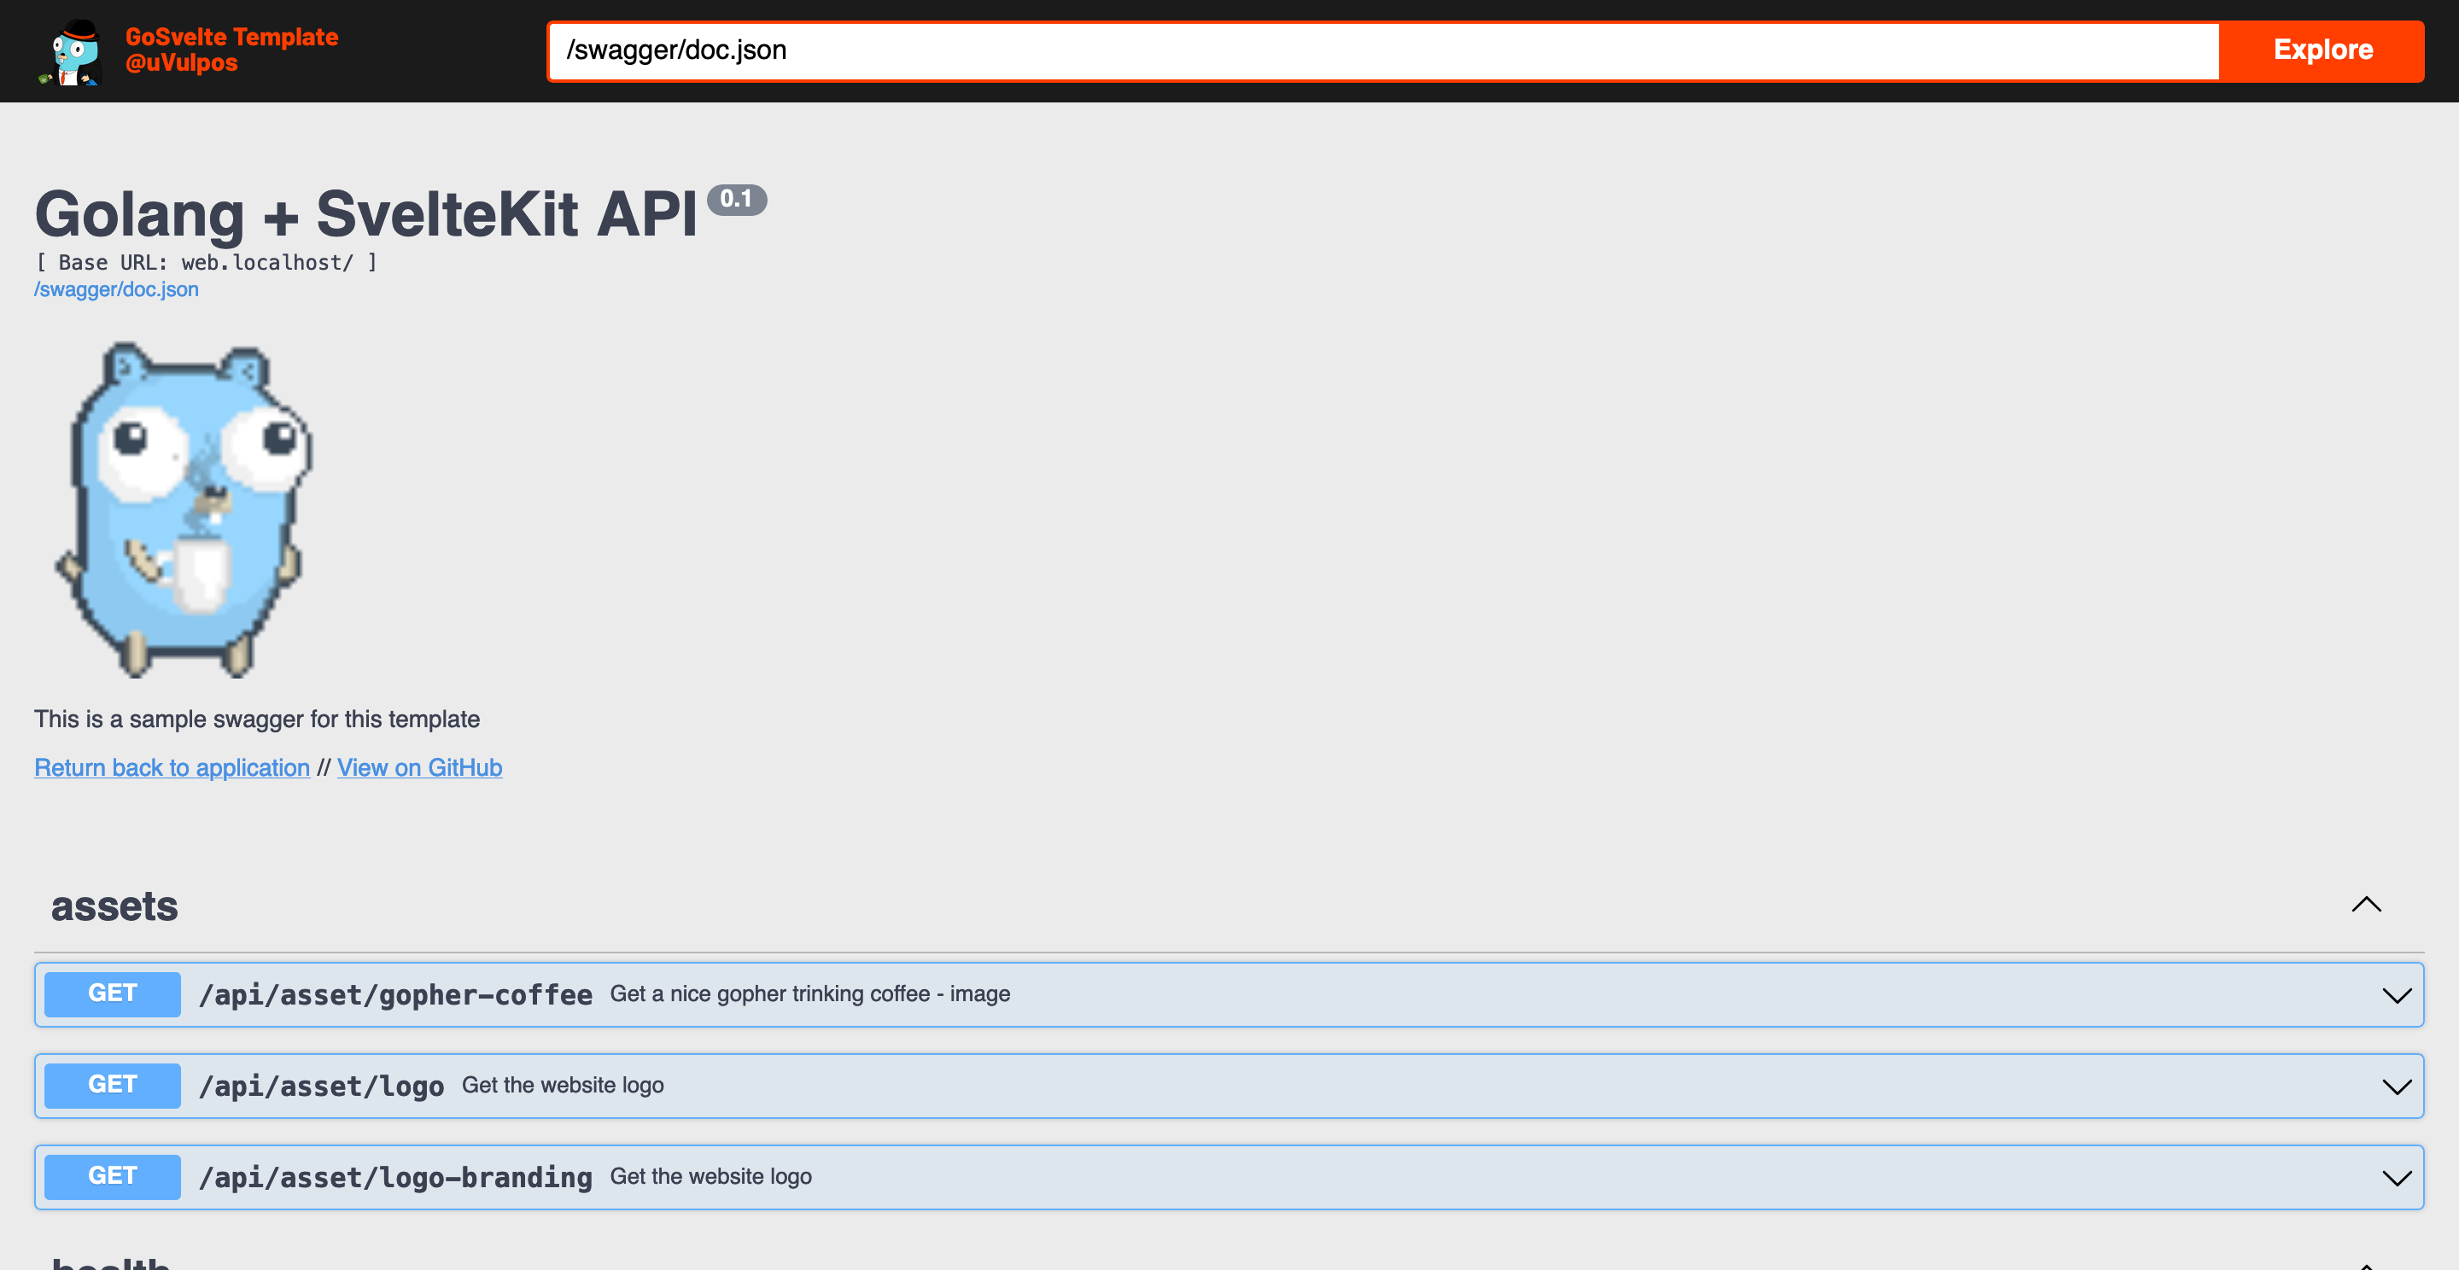The image size is (2459, 1270).
Task: Click GET badge for logo-branding endpoint
Action: 113,1176
